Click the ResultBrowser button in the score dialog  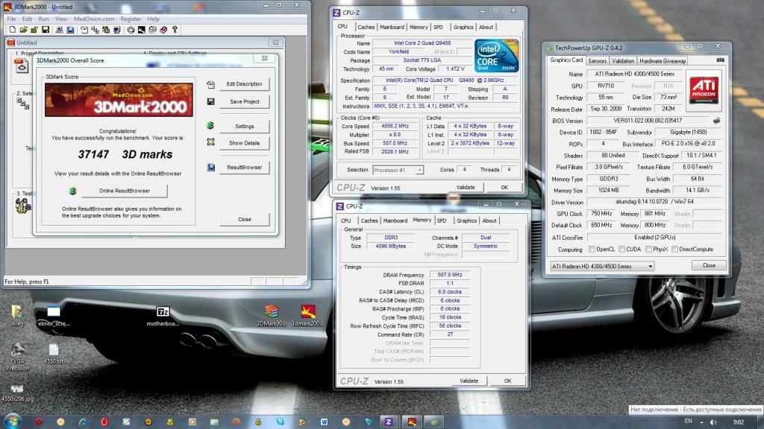click(244, 168)
